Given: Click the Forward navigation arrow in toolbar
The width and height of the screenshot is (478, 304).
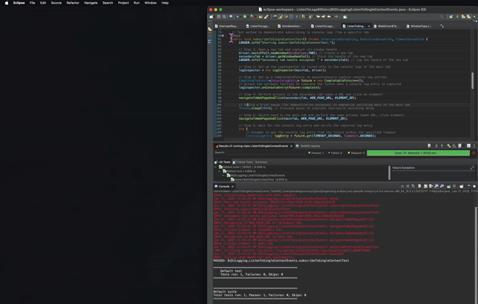Looking at the screenshot, I should pos(336,17).
